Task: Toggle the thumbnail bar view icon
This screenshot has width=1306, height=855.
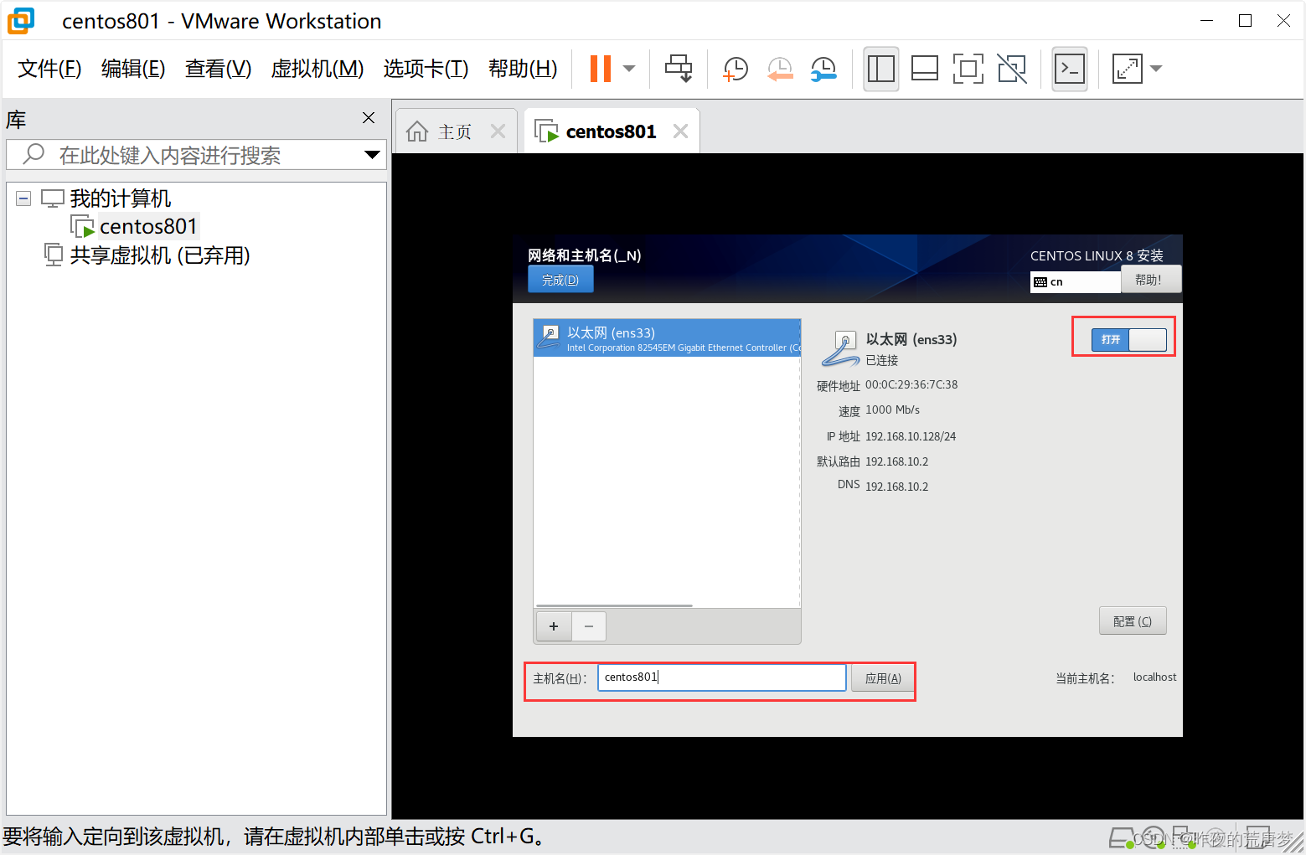Action: click(x=925, y=69)
